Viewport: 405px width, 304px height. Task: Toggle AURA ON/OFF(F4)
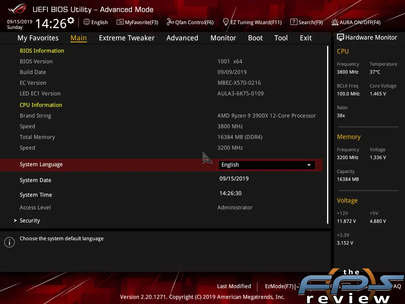pyautogui.click(x=360, y=22)
